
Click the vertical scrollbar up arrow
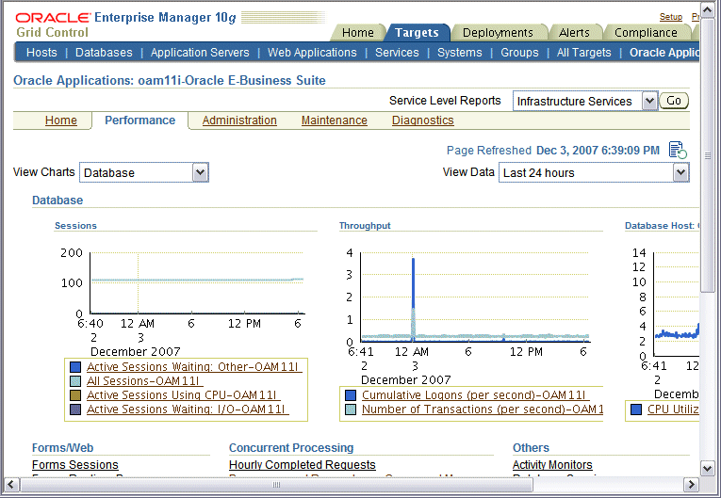point(707,10)
